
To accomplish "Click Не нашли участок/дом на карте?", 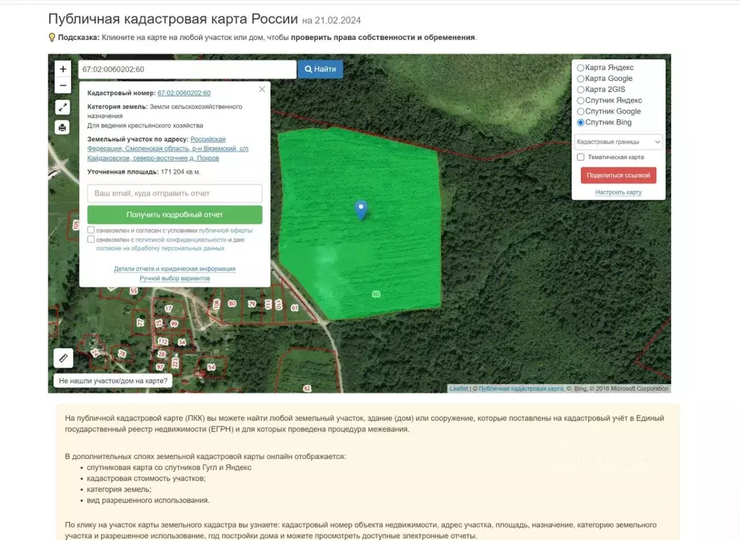I will click(x=113, y=381).
